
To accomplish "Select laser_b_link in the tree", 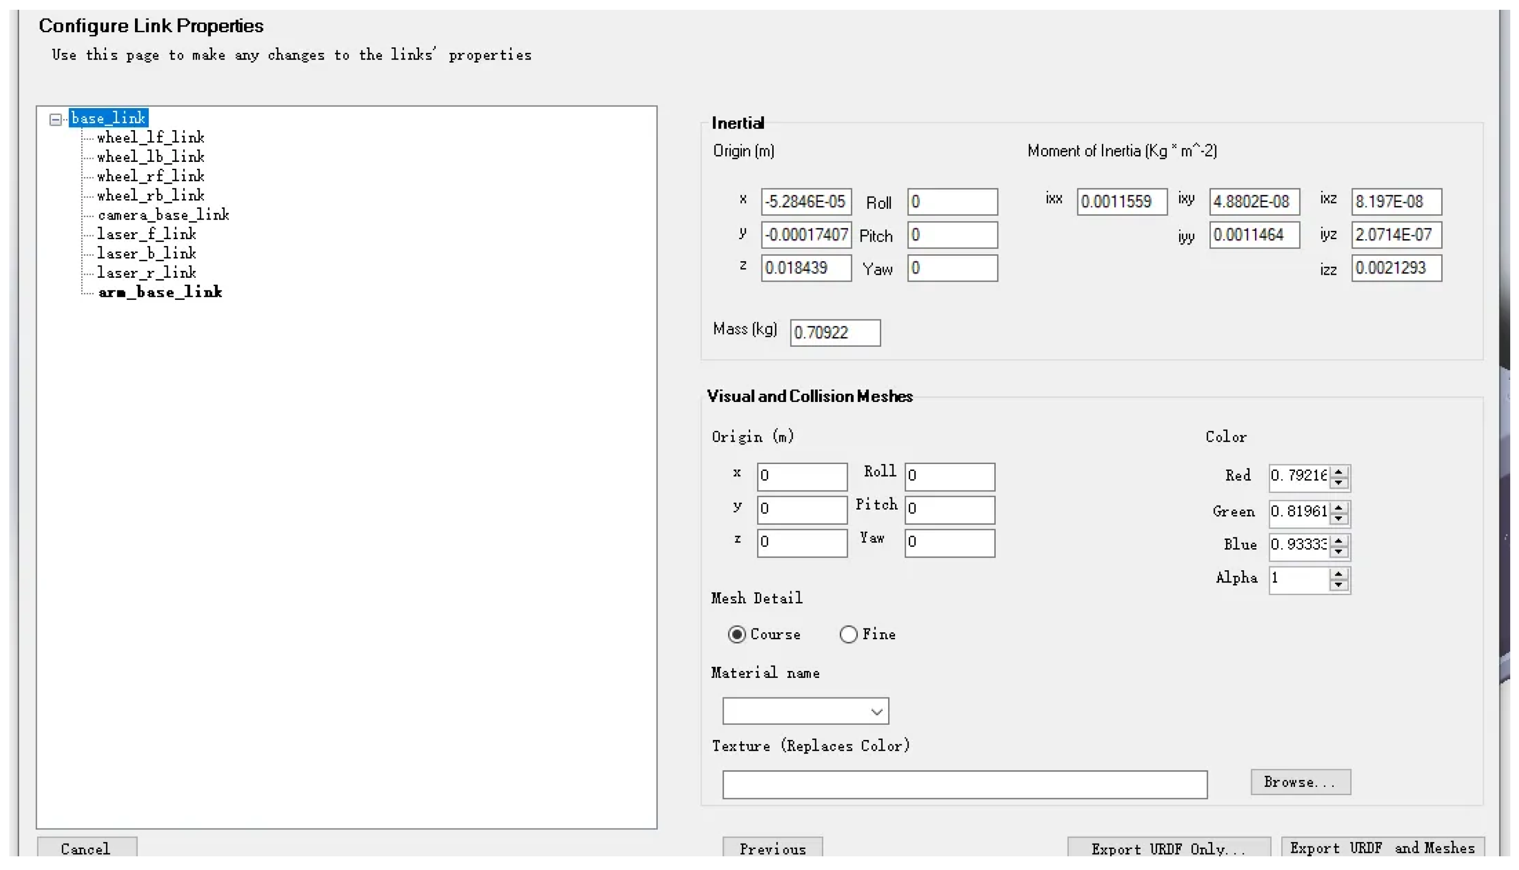I will coord(146,253).
